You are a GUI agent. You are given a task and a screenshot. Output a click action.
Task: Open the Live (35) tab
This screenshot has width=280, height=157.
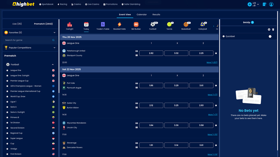[17, 24]
